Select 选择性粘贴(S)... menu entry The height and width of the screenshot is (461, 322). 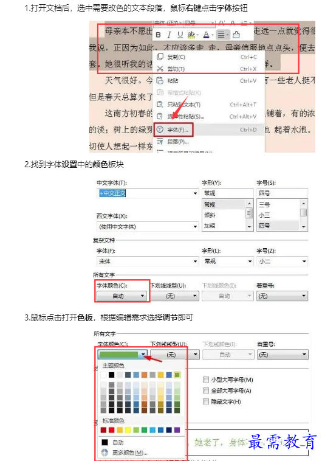coord(209,116)
